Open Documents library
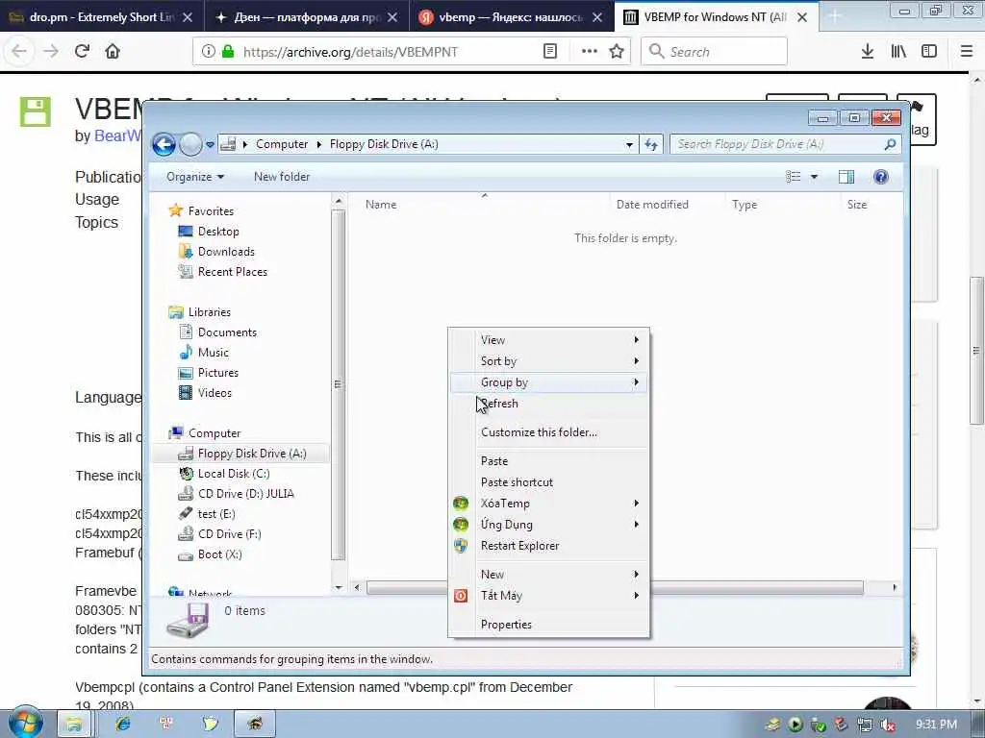Viewport: 985px width, 738px height. pyautogui.click(x=227, y=332)
